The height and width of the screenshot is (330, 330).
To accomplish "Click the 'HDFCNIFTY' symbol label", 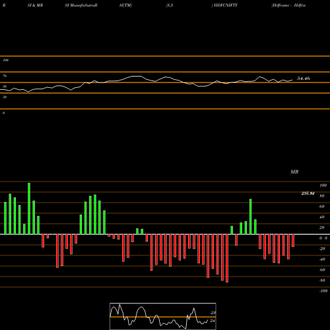I will (226, 5).
